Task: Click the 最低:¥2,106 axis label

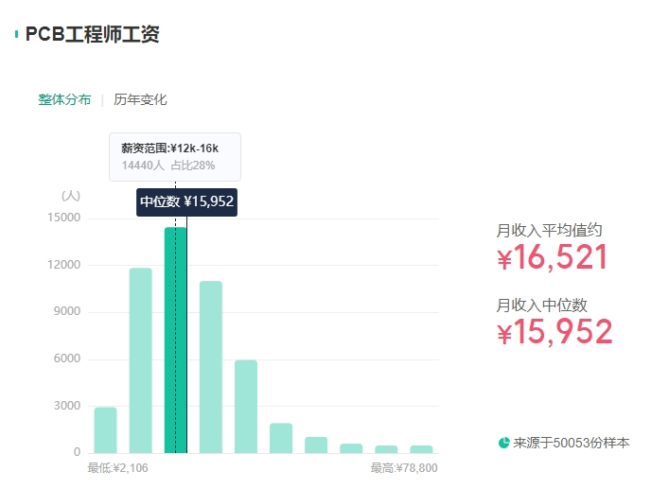Action: tap(118, 468)
